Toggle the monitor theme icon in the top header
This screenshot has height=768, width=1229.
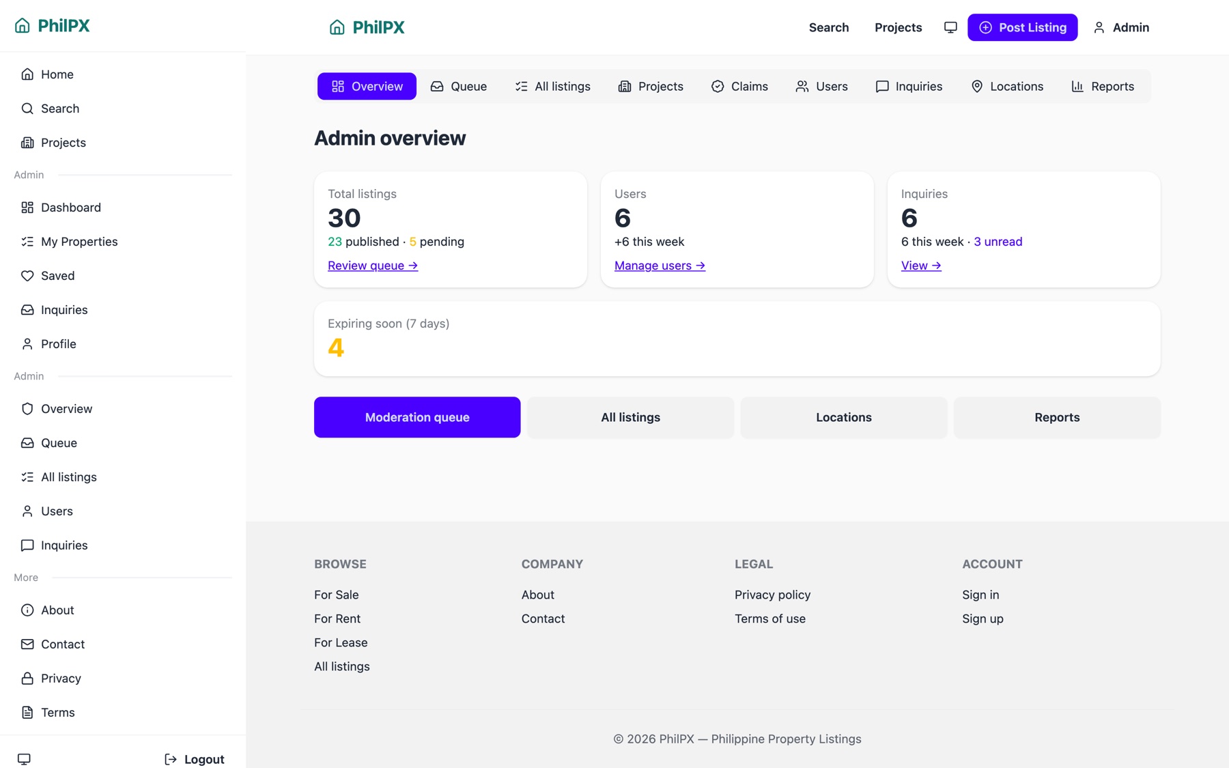pyautogui.click(x=950, y=27)
